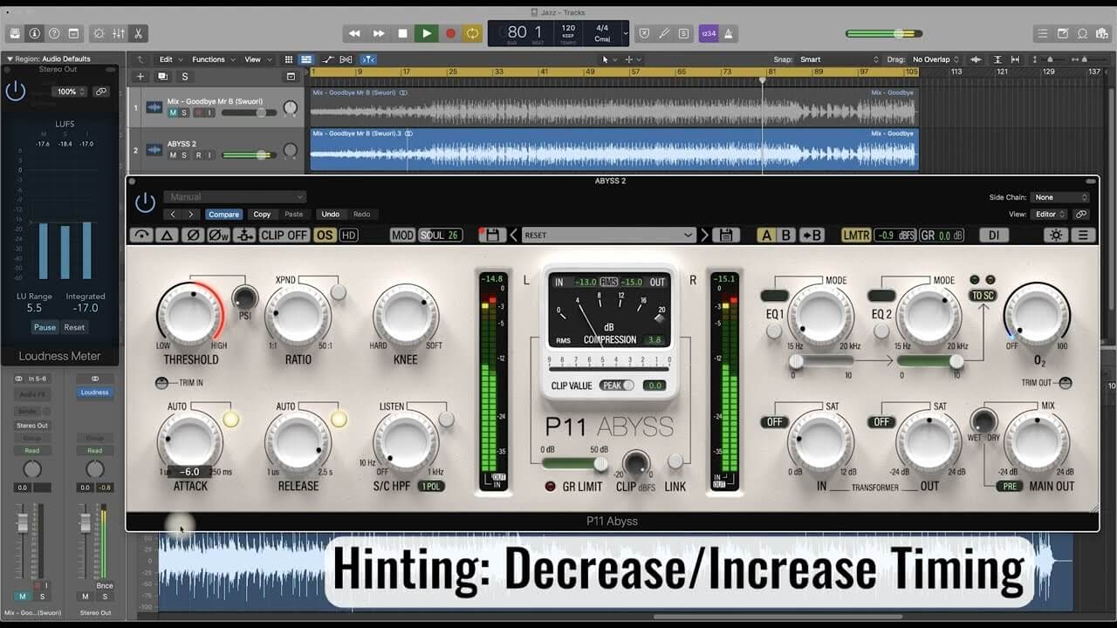
Task: Open the Snap Smart dropdown
Action: click(839, 59)
